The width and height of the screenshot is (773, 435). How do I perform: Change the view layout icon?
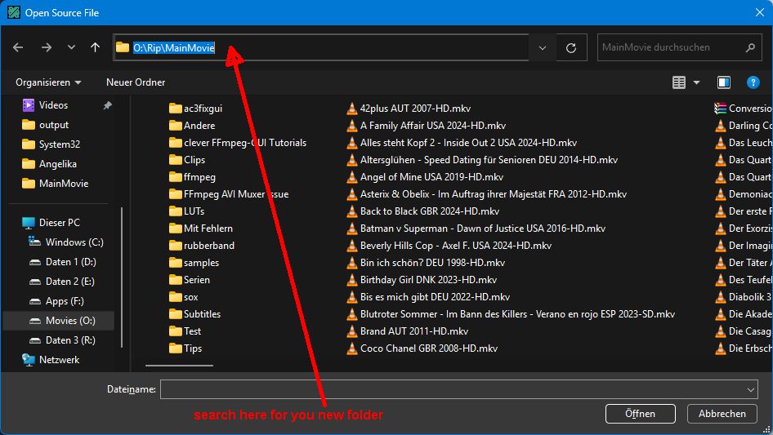coord(679,82)
